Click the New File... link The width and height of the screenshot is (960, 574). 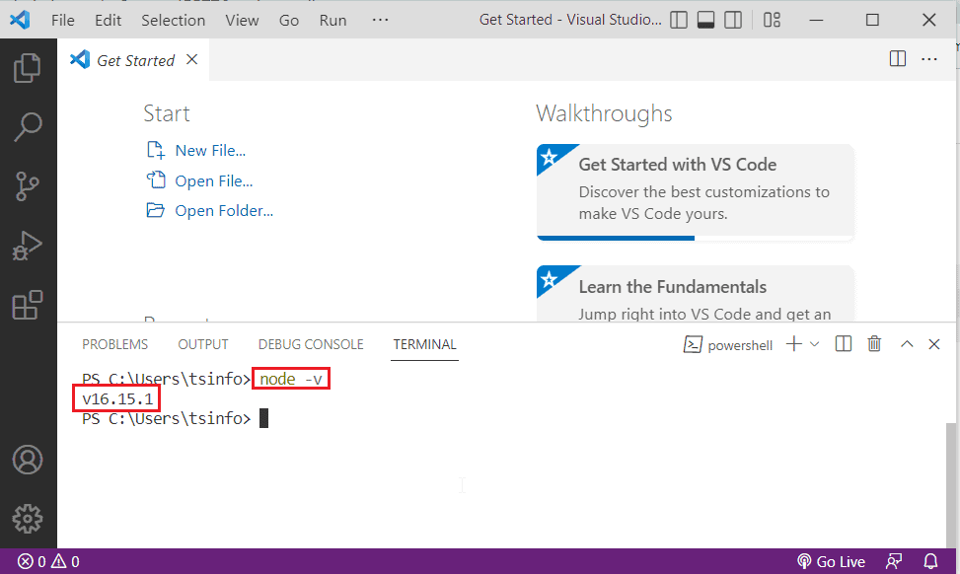point(210,151)
